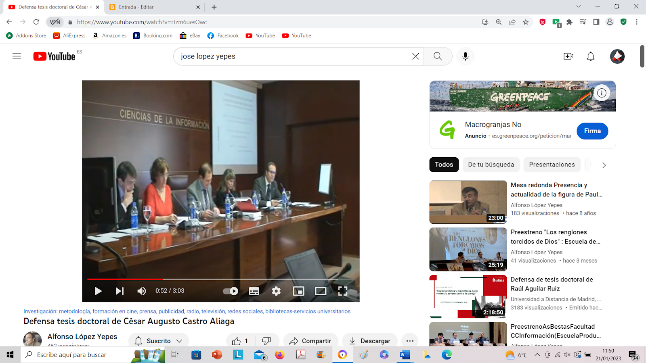
Task: Open YouTube notifications bell
Action: (x=591, y=56)
